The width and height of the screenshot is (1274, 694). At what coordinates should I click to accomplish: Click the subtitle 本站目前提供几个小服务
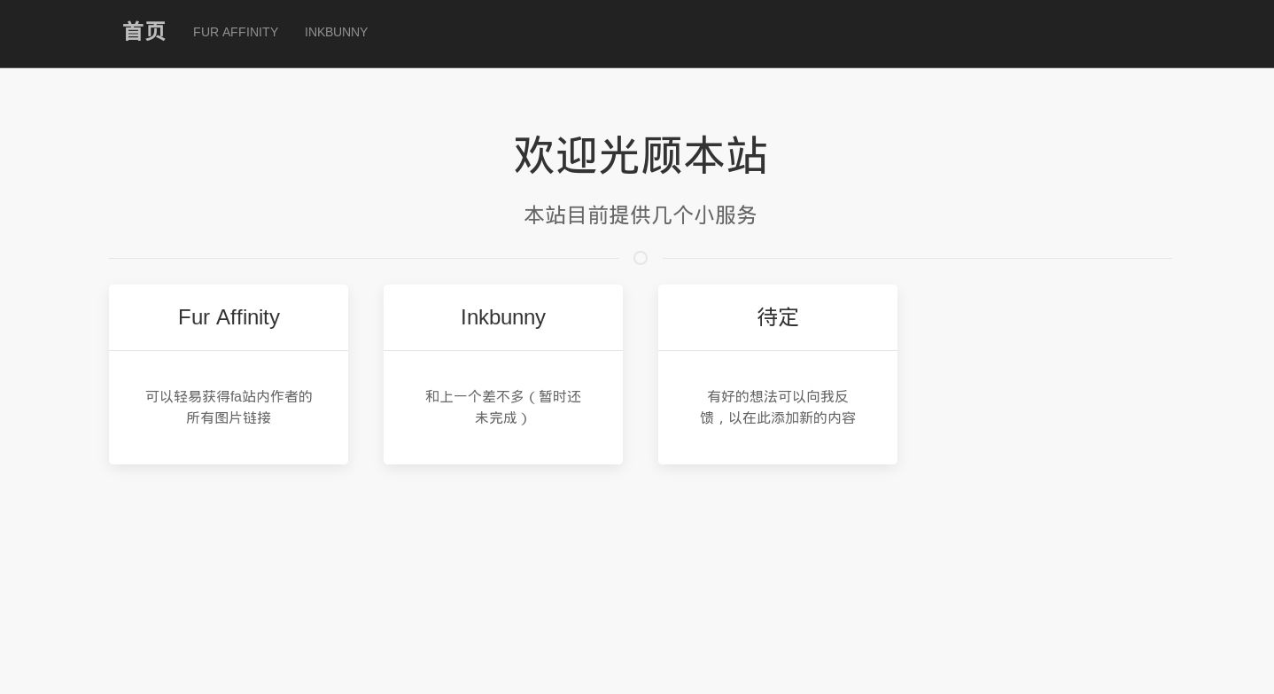click(x=641, y=214)
